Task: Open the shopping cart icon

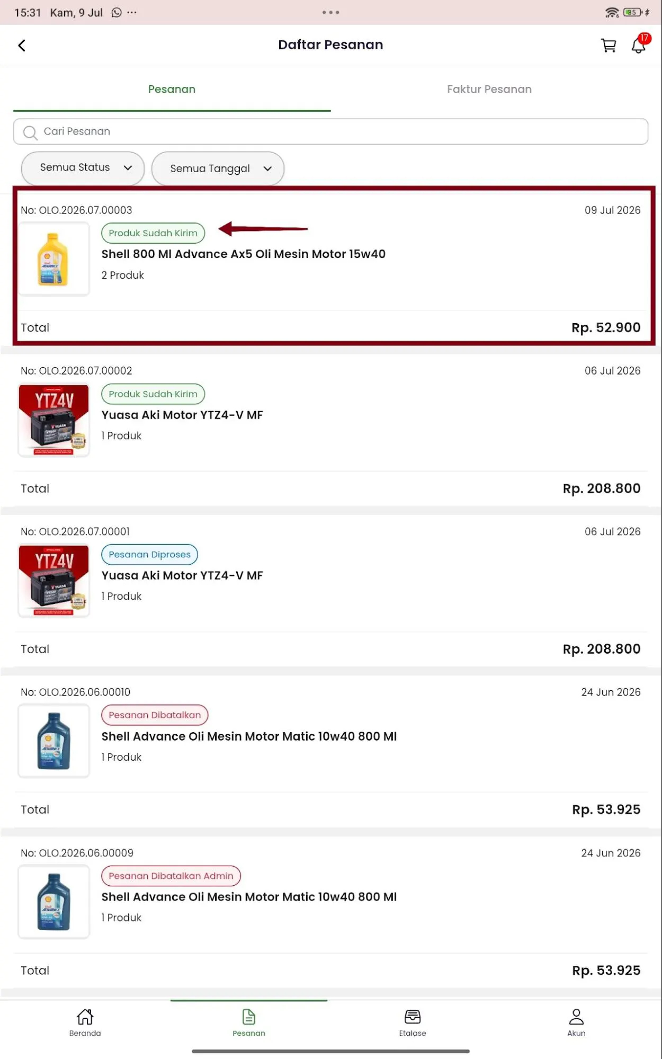Action: click(x=609, y=46)
